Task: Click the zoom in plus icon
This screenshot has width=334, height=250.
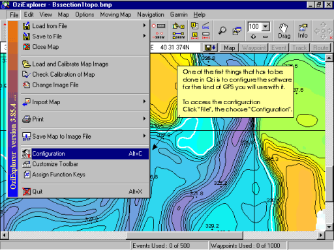Action: point(253,36)
